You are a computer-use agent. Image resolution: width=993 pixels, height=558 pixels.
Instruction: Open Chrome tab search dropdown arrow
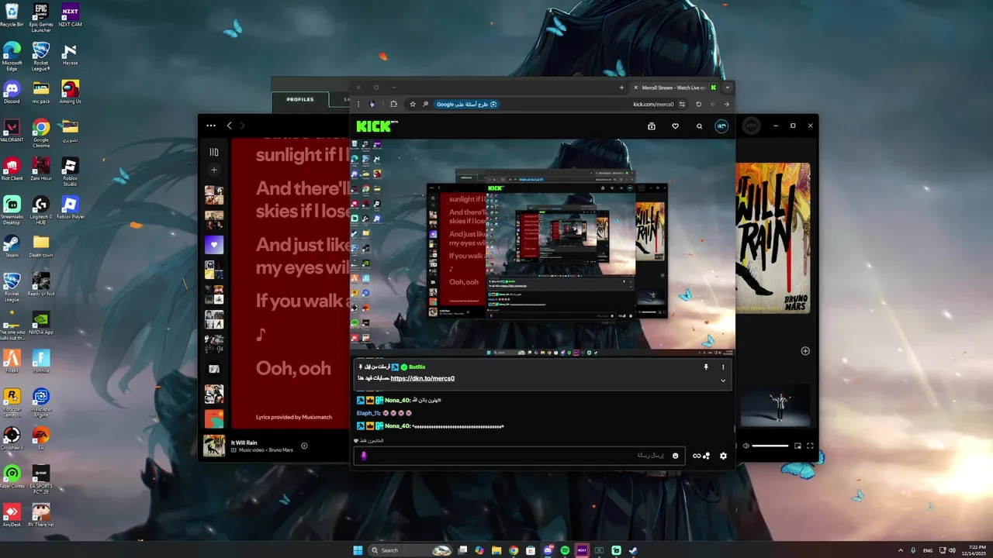click(727, 88)
